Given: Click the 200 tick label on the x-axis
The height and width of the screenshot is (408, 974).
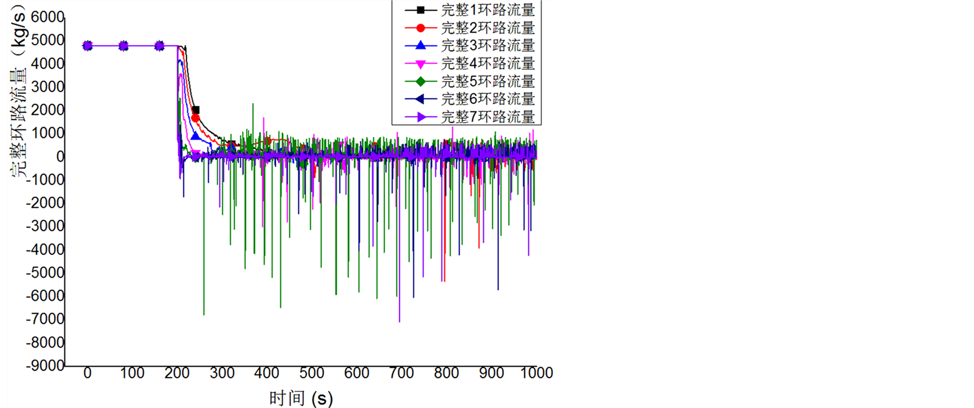Looking at the screenshot, I should pyautogui.click(x=177, y=373).
